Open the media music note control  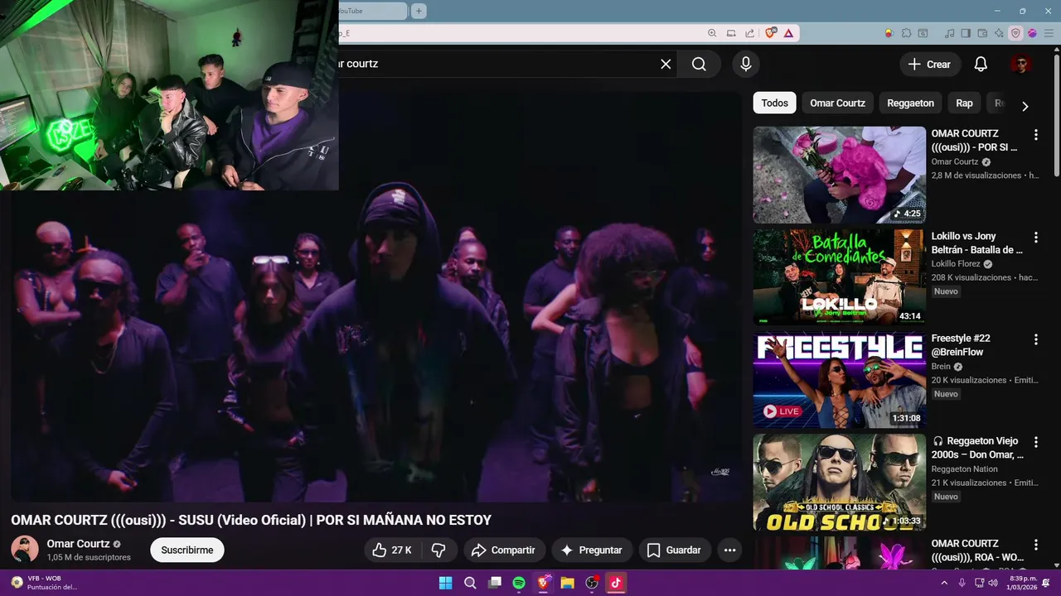[950, 33]
